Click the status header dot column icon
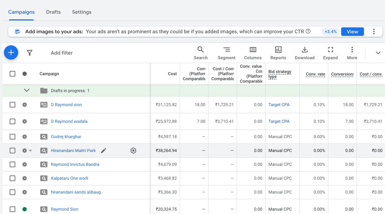385x214 pixels. tap(25, 74)
